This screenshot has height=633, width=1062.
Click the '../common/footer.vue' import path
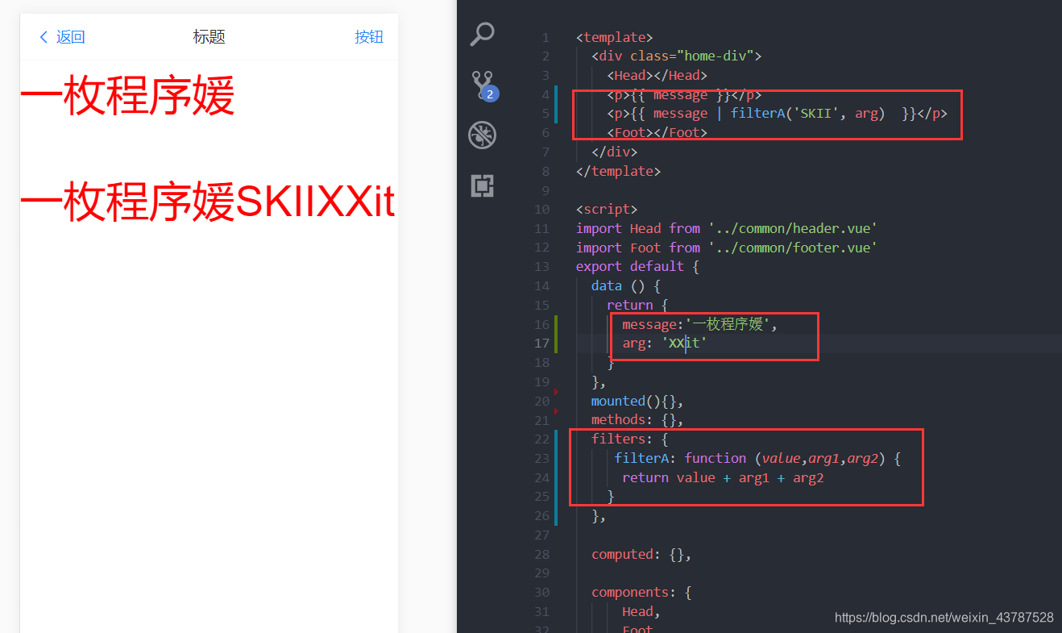pos(793,248)
